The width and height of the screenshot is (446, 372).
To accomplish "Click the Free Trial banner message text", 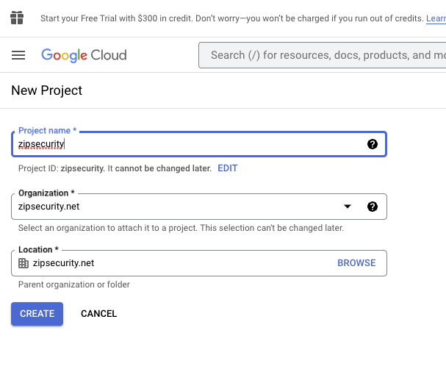I will tap(228, 18).
